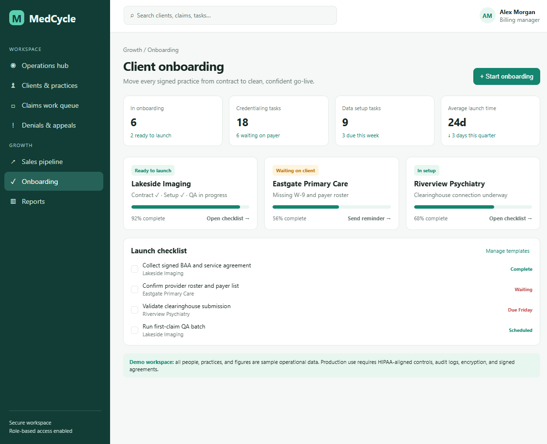
Task: Click the AM user avatar
Action: click(x=487, y=16)
